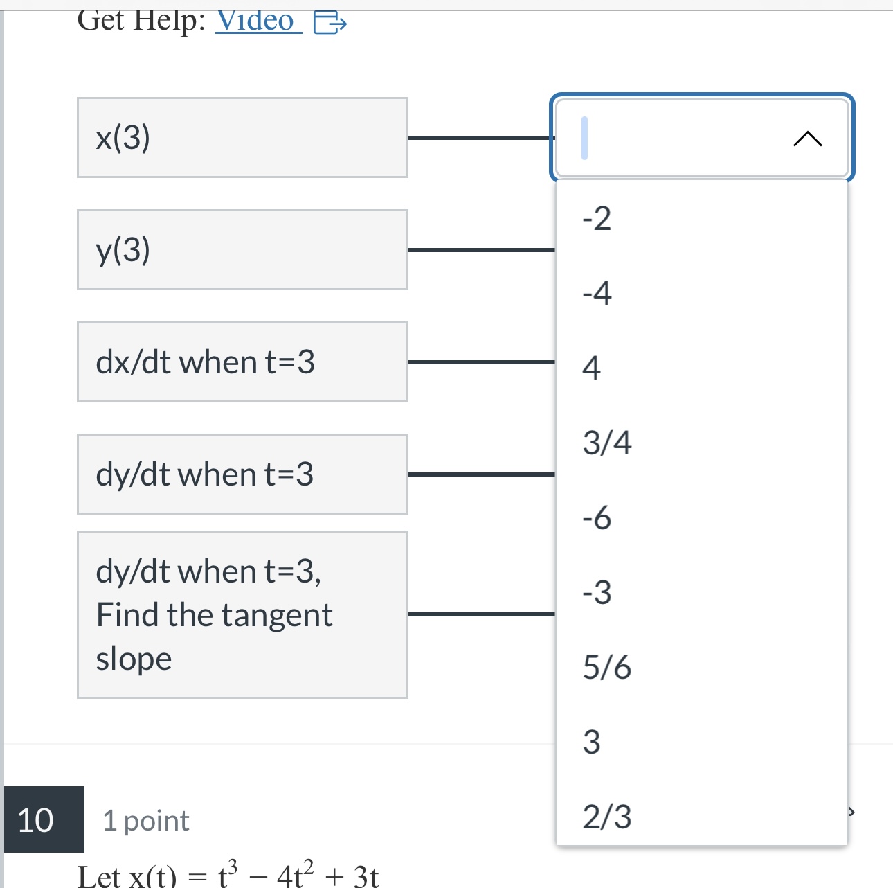Open the matching dropdown for x(3)
Viewport: 893px width, 888px height.
click(702, 138)
